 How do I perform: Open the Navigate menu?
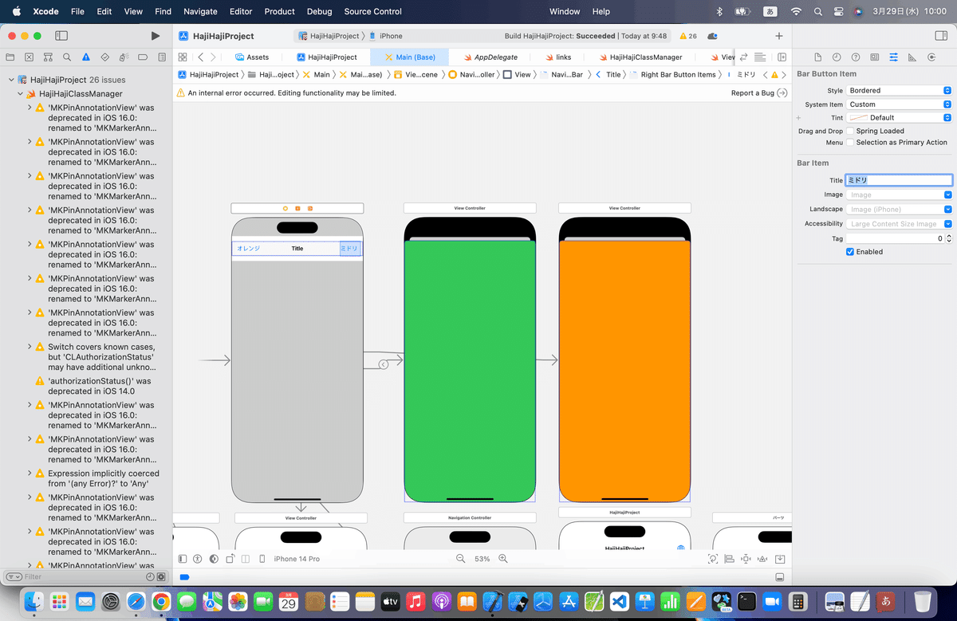200,11
